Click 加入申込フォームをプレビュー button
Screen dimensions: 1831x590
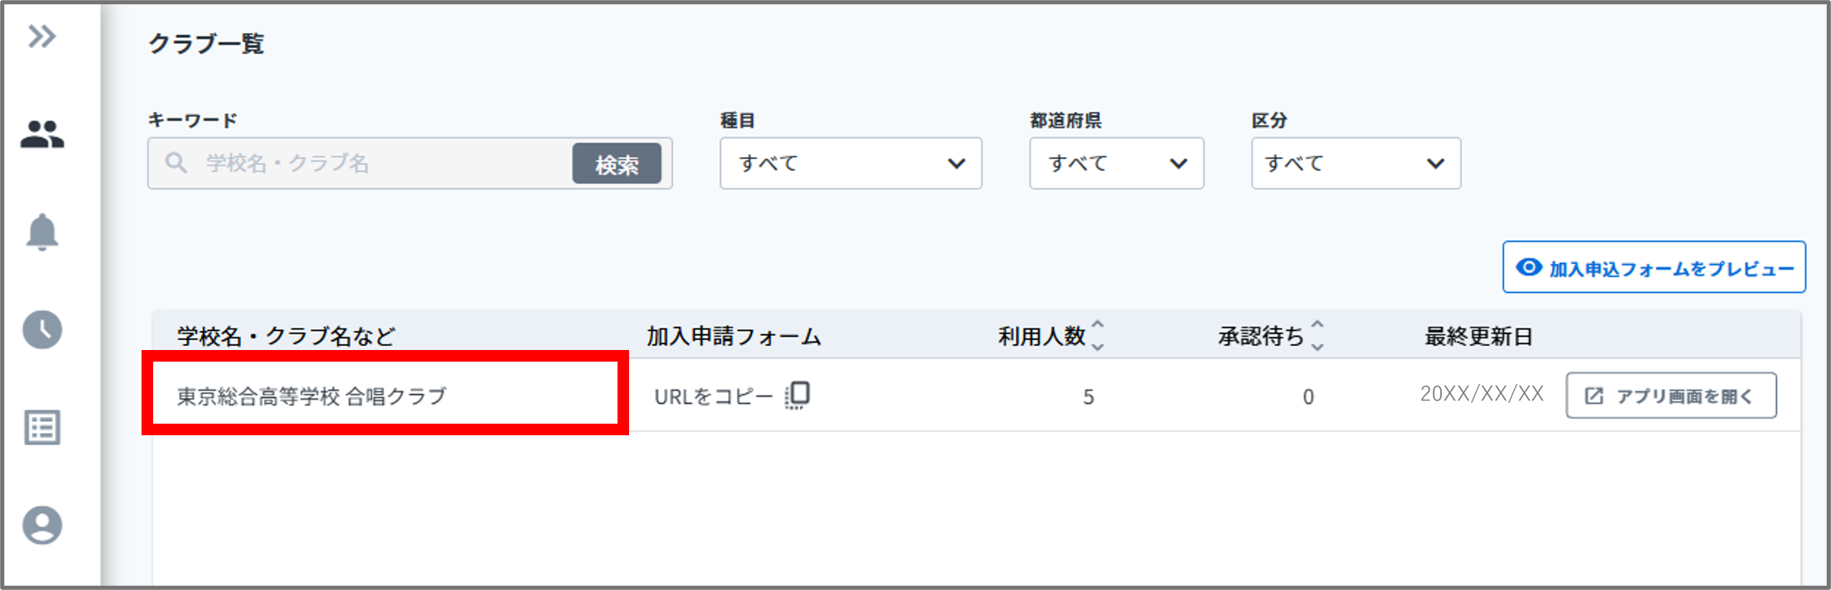1654,267
